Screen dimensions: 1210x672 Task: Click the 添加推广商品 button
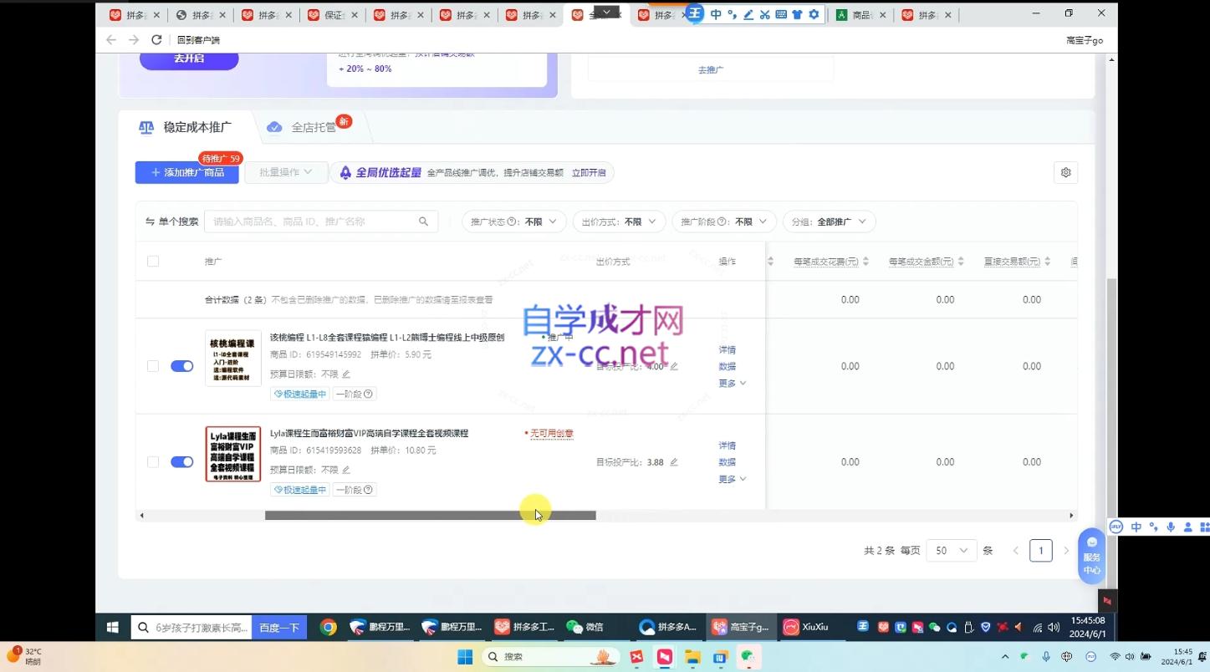[187, 172]
